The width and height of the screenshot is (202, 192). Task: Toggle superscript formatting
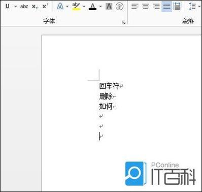coord(45,7)
